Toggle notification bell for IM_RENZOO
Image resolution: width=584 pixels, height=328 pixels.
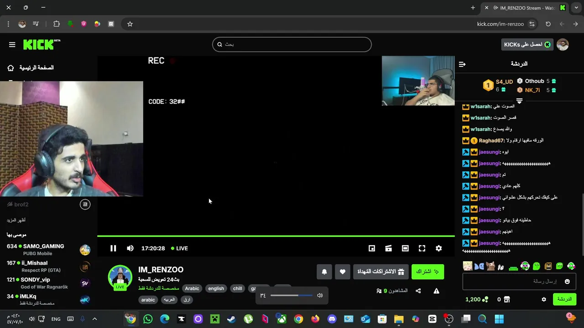324,272
